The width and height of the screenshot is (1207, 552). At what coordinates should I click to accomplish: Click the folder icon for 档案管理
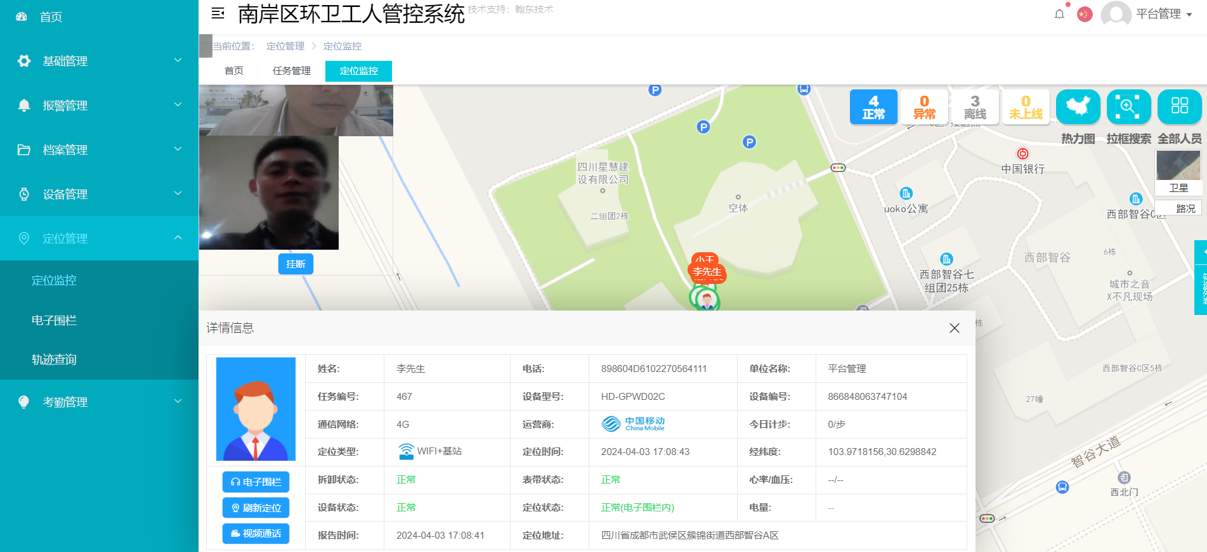tap(24, 150)
